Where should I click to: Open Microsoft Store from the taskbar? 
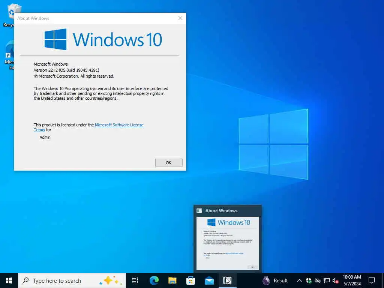coord(191,280)
